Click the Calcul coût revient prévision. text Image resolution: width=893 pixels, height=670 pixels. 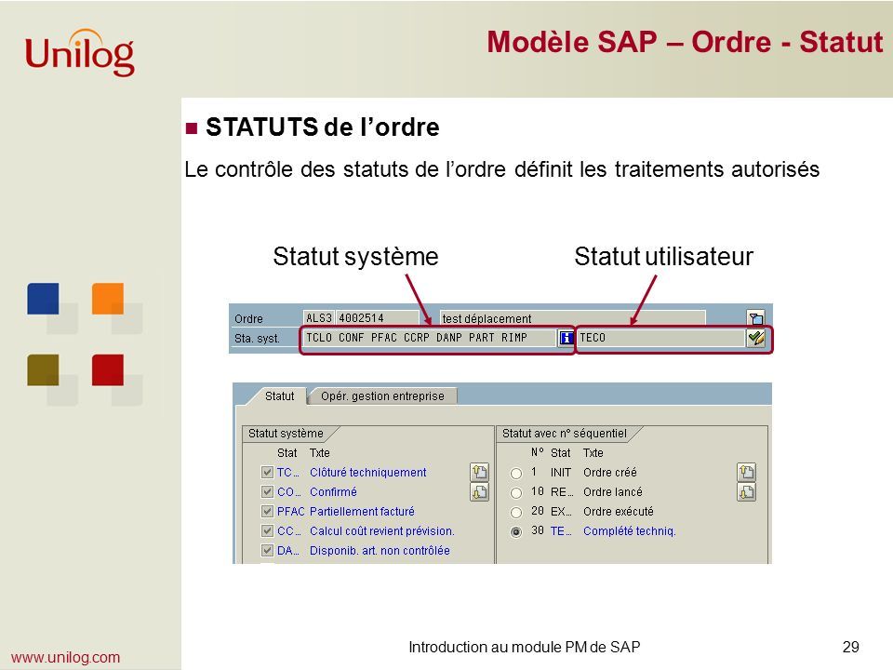point(382,531)
